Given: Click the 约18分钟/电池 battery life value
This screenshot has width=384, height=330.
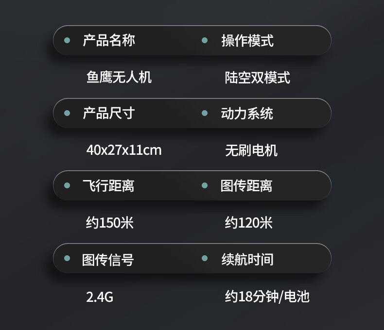Looking at the screenshot, I should 267,297.
